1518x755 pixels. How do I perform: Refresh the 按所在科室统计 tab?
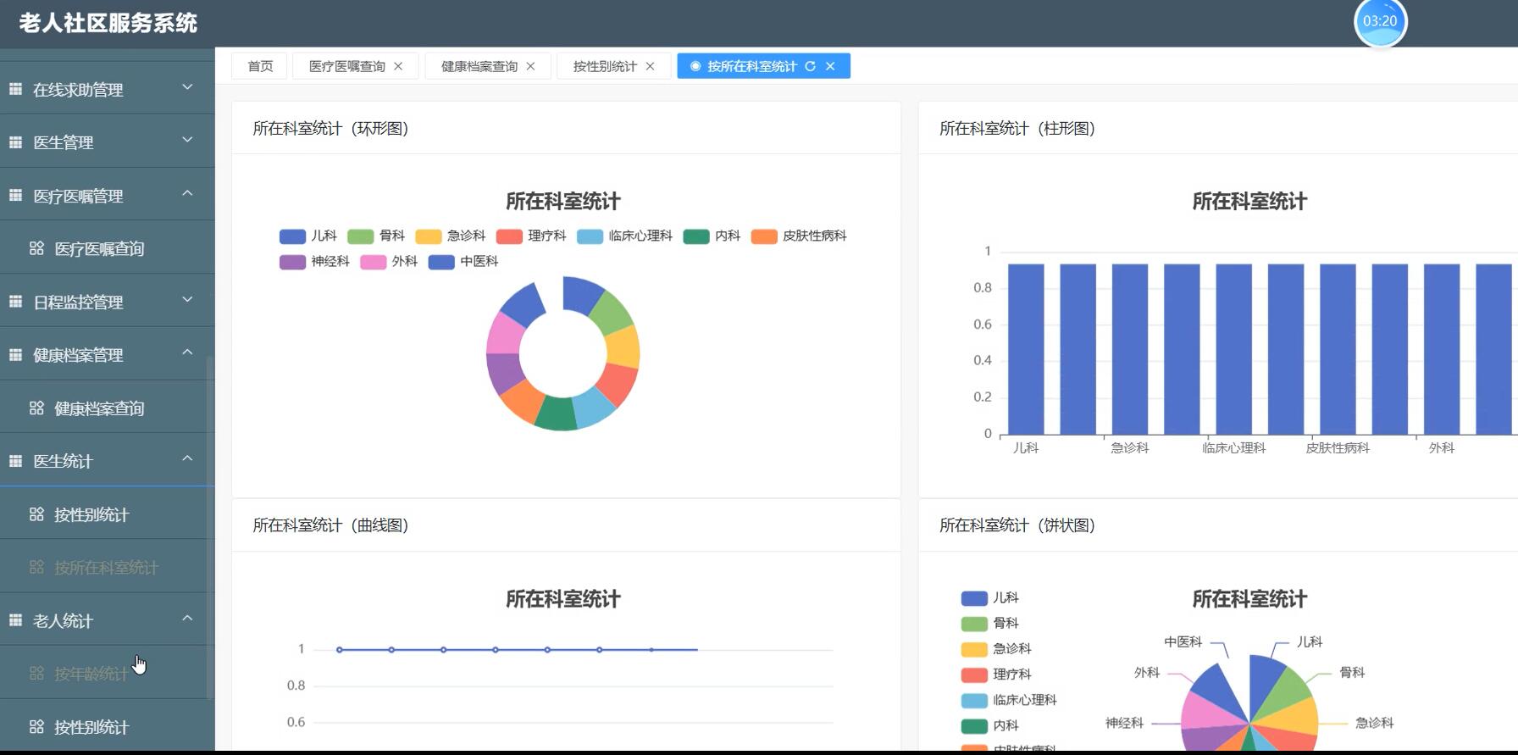(810, 66)
